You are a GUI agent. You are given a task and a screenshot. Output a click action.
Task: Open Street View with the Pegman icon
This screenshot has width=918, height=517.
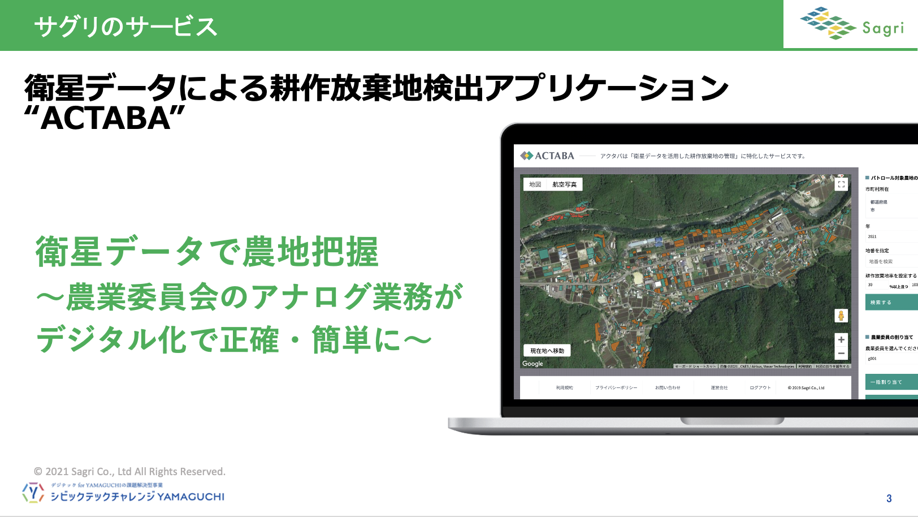(841, 316)
